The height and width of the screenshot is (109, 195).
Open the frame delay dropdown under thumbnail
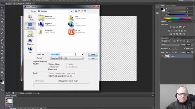tap(12, 106)
